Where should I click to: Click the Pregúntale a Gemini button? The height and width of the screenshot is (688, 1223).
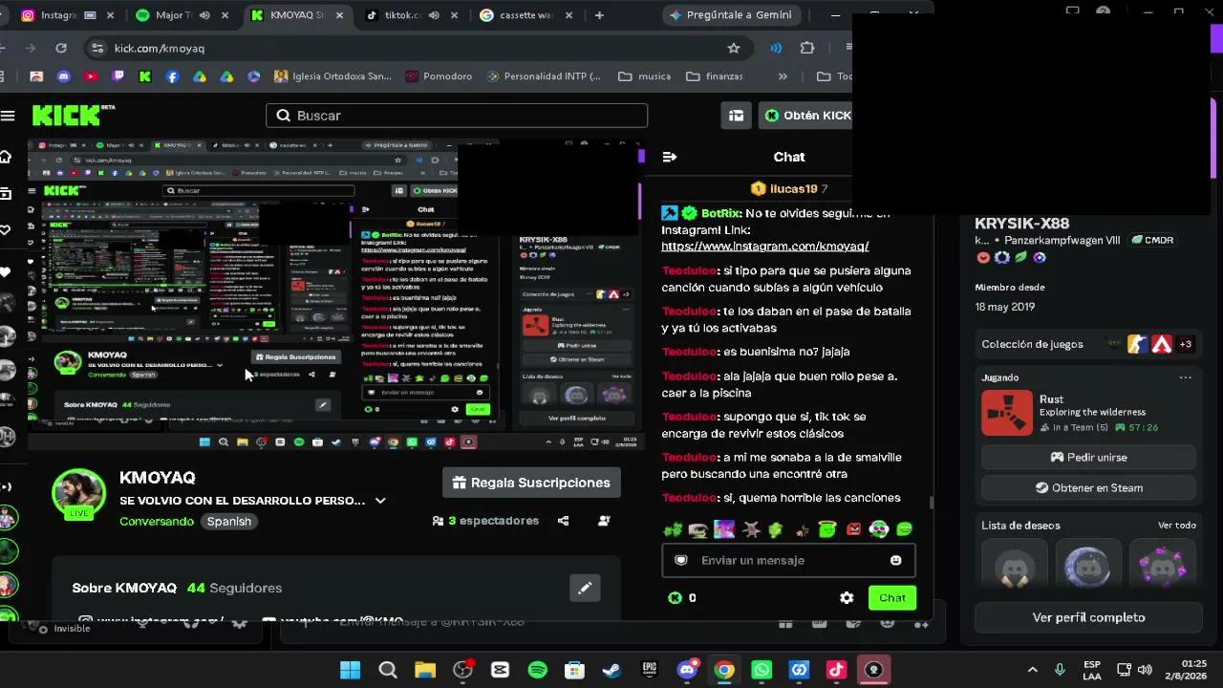[731, 15]
